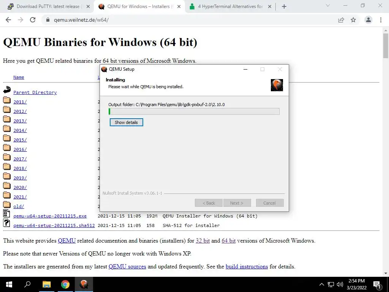389x292 pixels.
Task: Click binary file icon beside qemu-w64-setup exe
Action: (6, 213)
